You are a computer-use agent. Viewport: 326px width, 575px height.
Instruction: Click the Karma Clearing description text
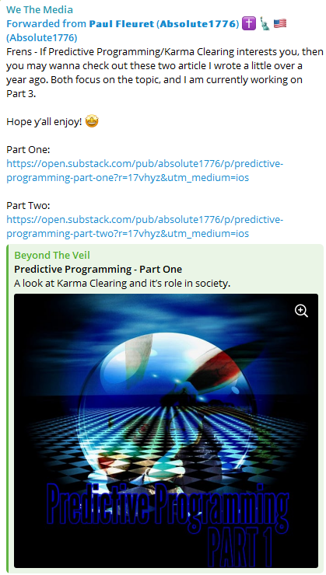(122, 283)
